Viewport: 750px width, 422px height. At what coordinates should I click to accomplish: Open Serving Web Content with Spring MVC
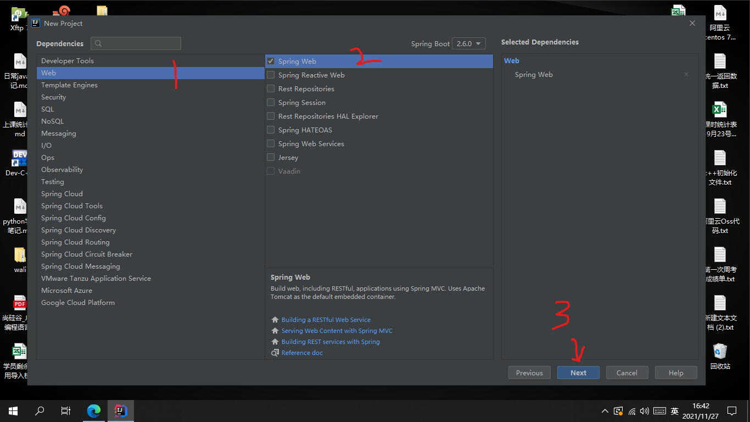[337, 331]
